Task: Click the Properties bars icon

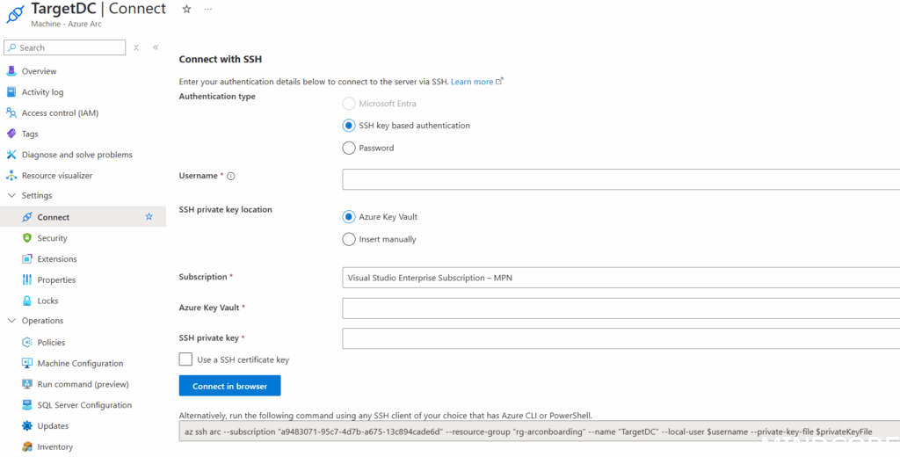Action: tap(27, 279)
